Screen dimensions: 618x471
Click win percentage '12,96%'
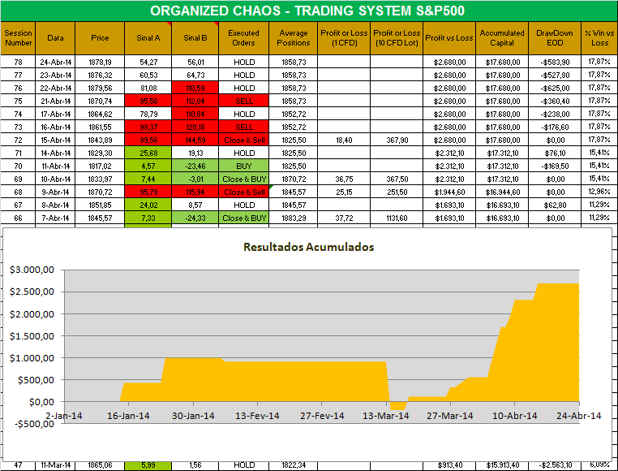[x=599, y=192]
